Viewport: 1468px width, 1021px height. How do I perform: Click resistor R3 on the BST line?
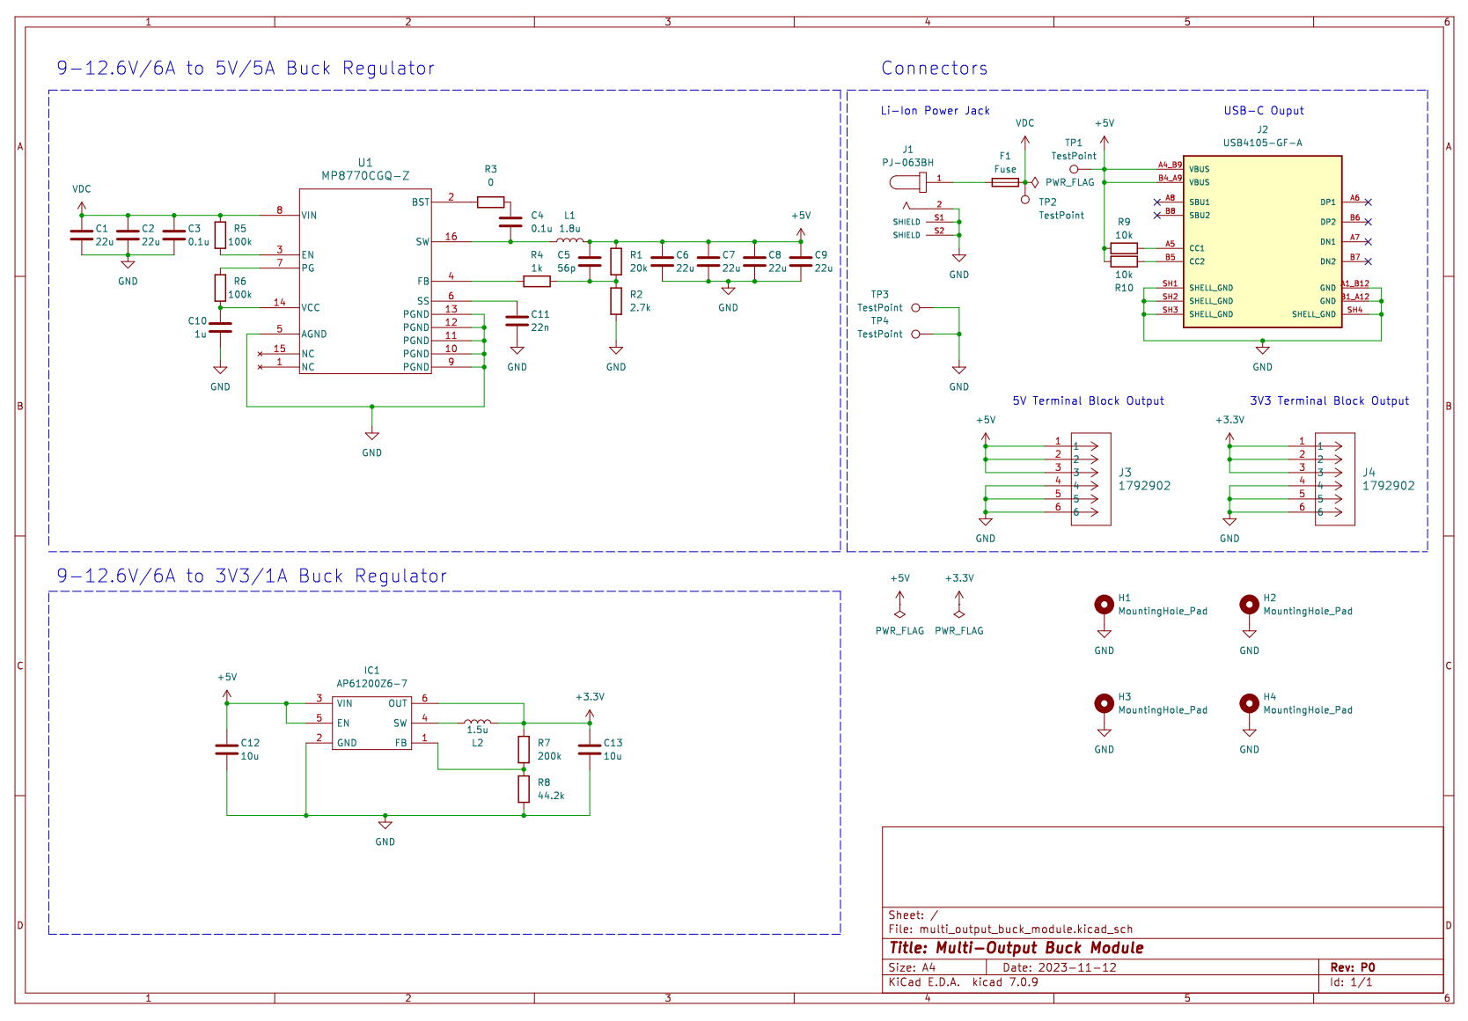pyautogui.click(x=490, y=202)
